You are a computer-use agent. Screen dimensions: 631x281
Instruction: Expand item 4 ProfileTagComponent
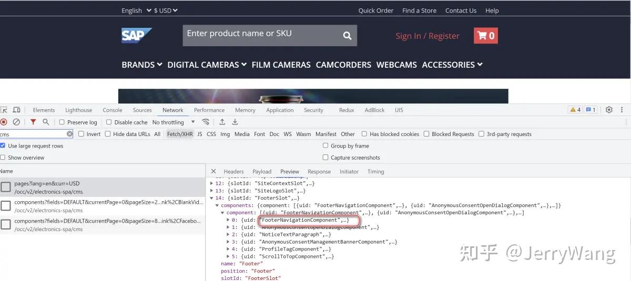pos(228,249)
